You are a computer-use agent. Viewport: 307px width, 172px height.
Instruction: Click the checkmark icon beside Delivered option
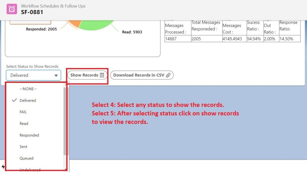(x=14, y=101)
